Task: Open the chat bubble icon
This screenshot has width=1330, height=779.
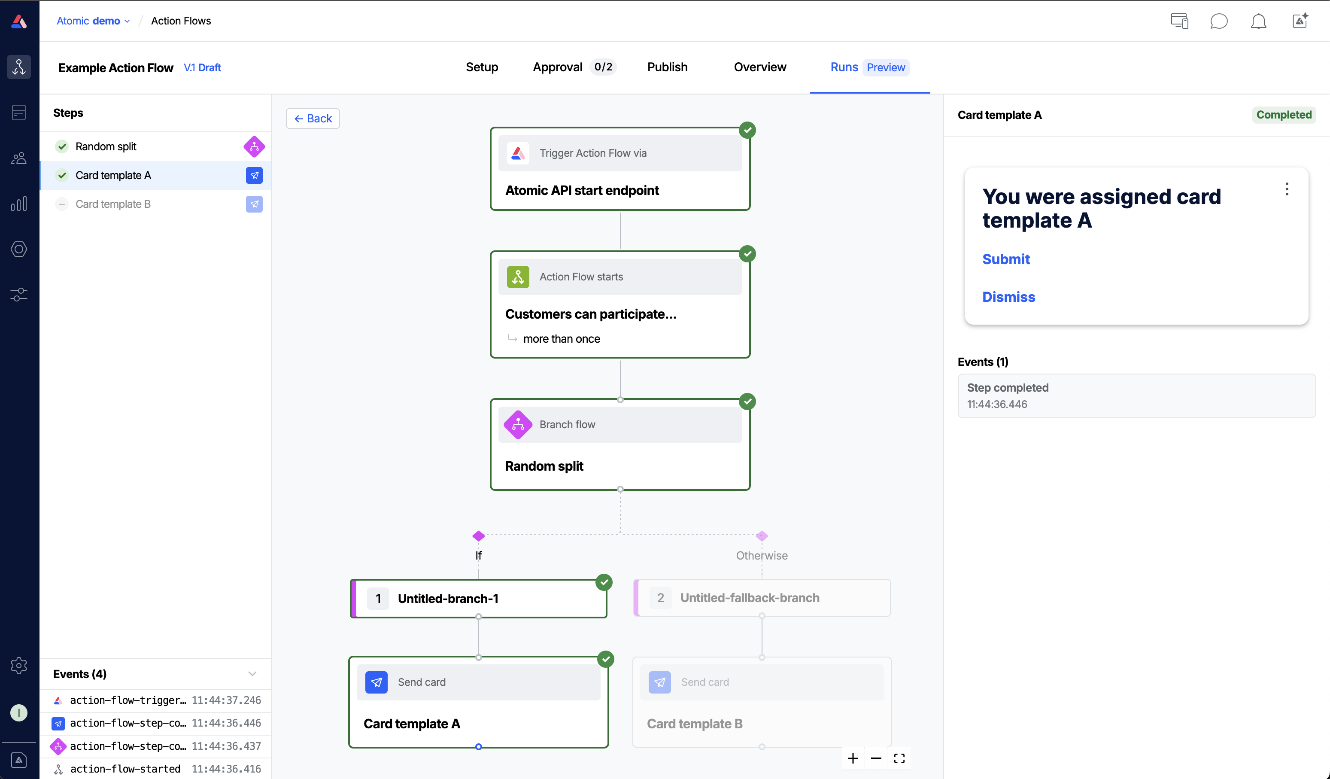Action: coord(1219,21)
